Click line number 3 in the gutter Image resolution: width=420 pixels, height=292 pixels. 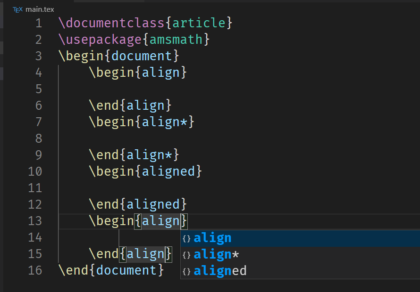[x=39, y=56]
